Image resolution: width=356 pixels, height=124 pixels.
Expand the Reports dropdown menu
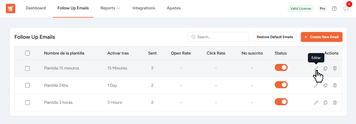click(x=110, y=8)
